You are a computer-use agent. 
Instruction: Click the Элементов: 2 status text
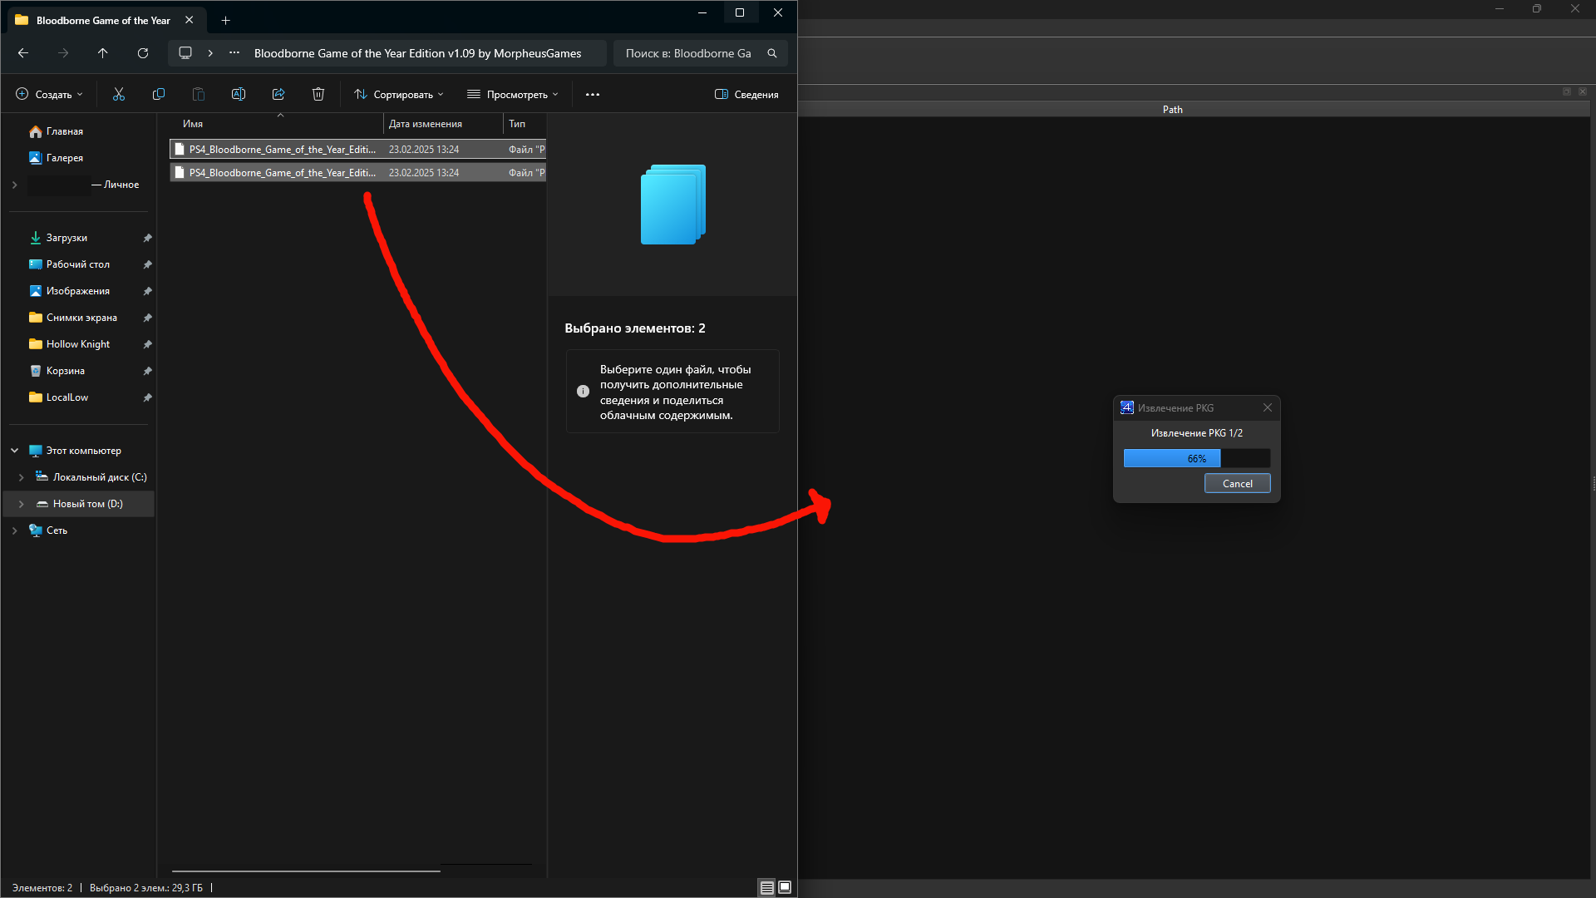pyautogui.click(x=42, y=888)
